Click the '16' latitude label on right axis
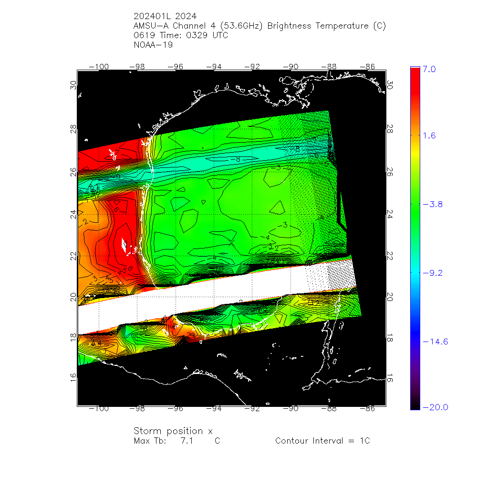Image resolution: width=477 pixels, height=477 pixels. (390, 377)
